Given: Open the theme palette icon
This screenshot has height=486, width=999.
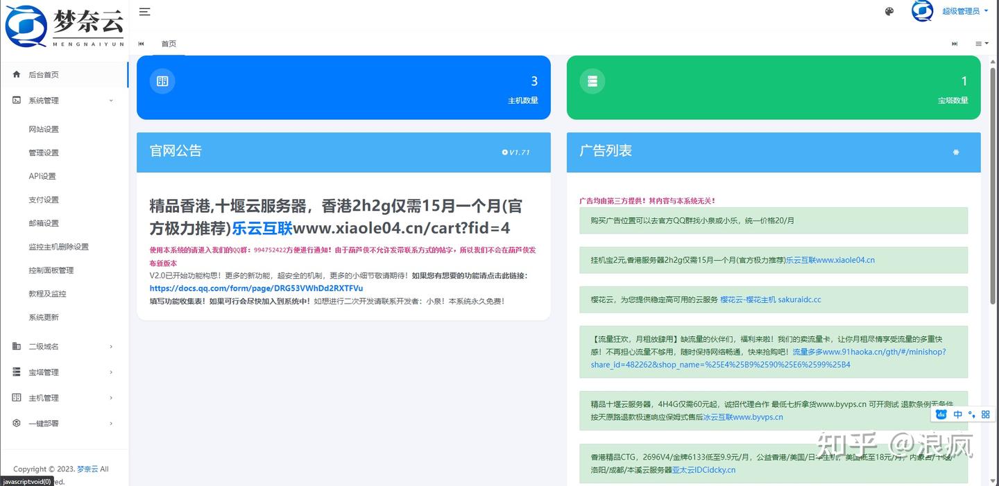Looking at the screenshot, I should [x=889, y=11].
